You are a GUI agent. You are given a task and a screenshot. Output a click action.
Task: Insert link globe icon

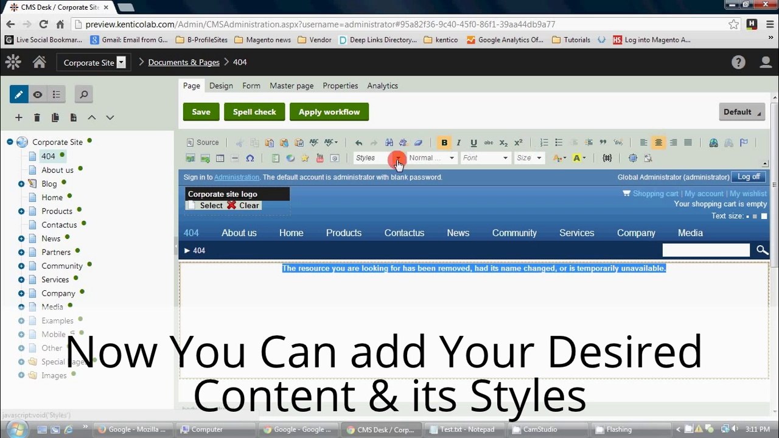(x=713, y=142)
